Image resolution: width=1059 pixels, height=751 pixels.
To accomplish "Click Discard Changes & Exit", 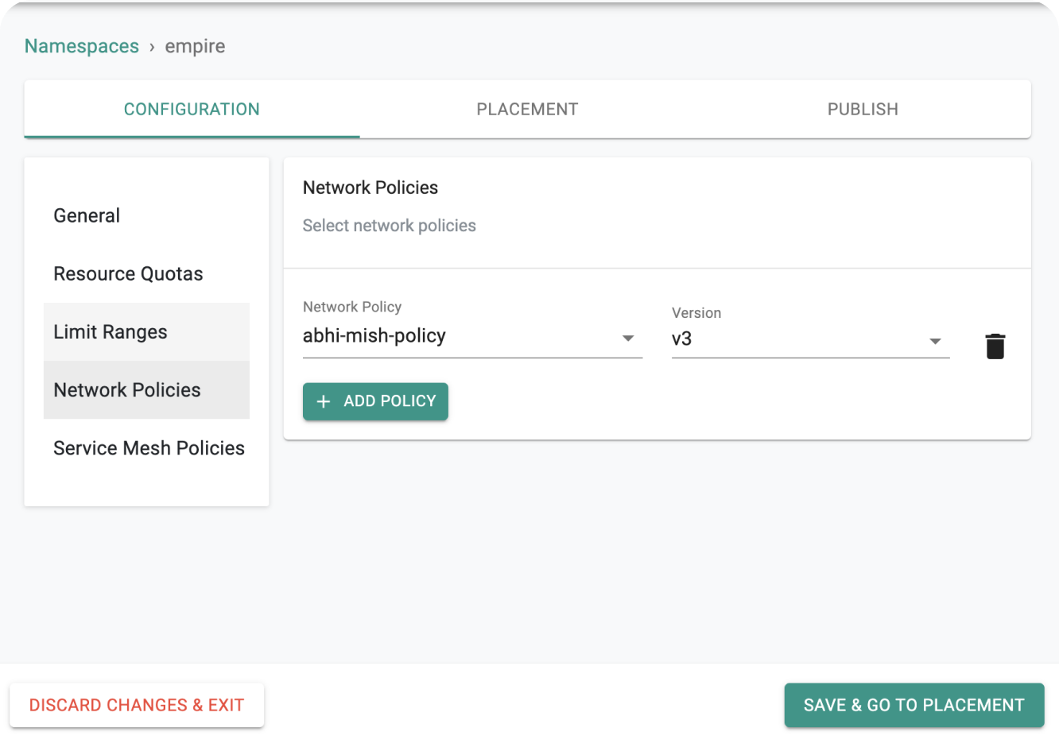I will coord(137,705).
